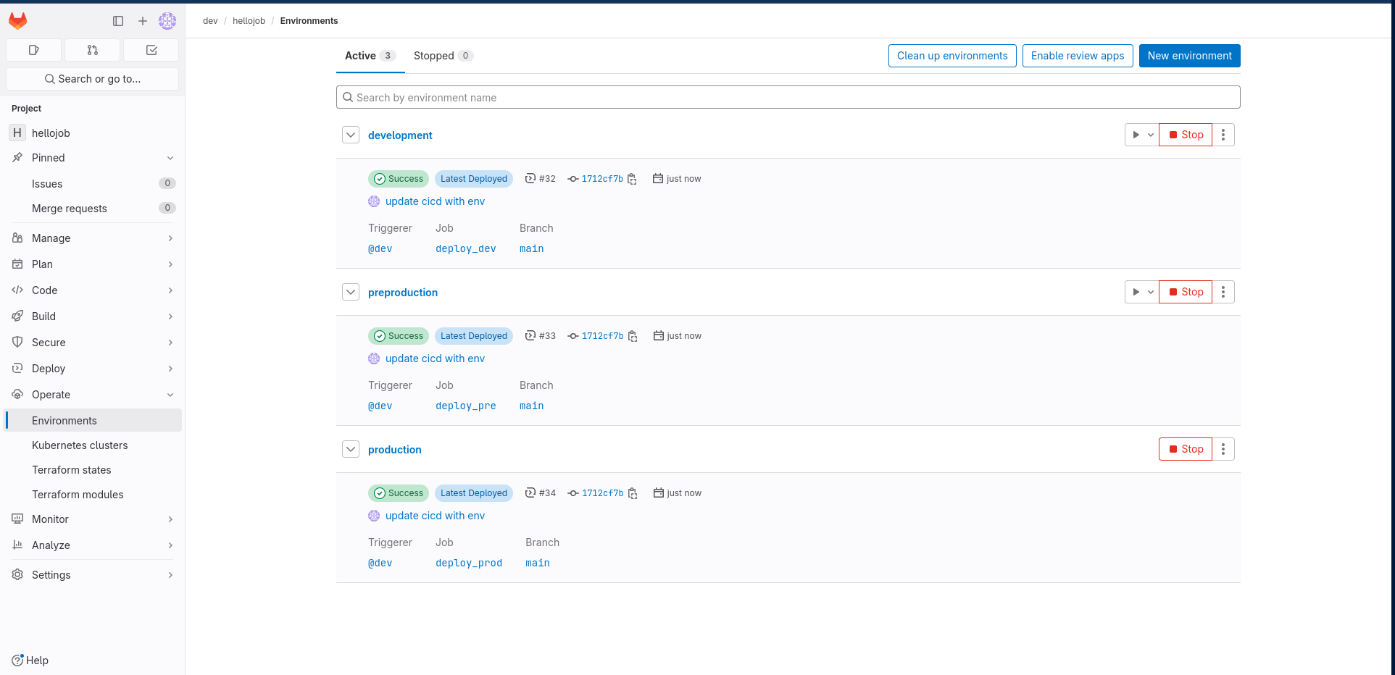Viewport: 1395px width, 675px height.
Task: Open Terraform modules in sidebar
Action: click(x=93, y=495)
